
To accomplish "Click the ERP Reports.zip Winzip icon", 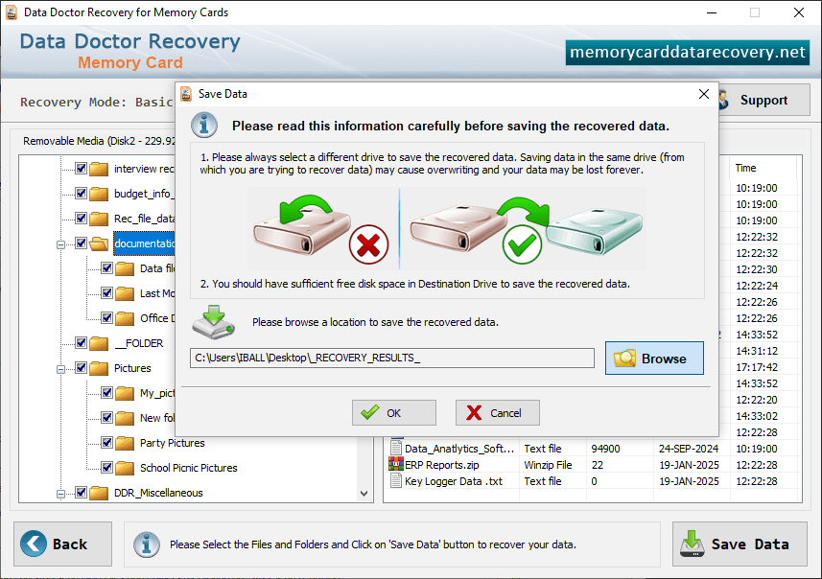I will 396,464.
